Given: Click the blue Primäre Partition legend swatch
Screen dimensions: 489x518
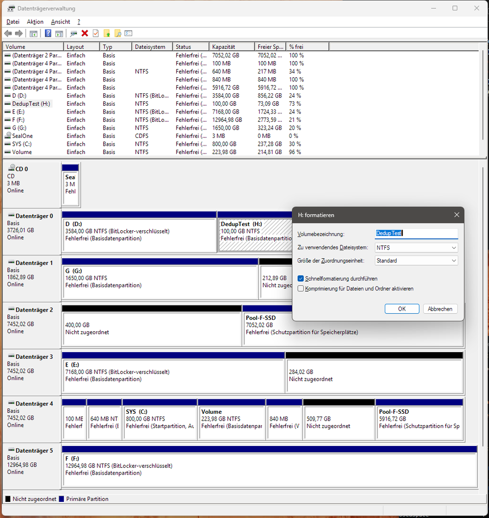Looking at the screenshot, I should (x=62, y=499).
